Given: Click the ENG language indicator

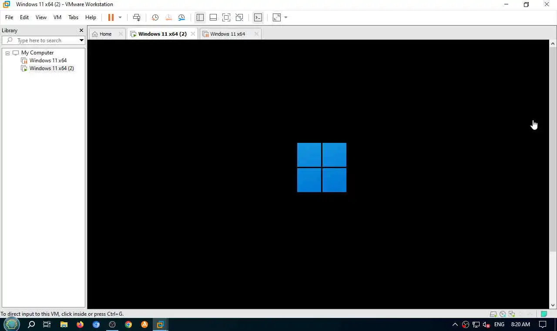Looking at the screenshot, I should [499, 324].
